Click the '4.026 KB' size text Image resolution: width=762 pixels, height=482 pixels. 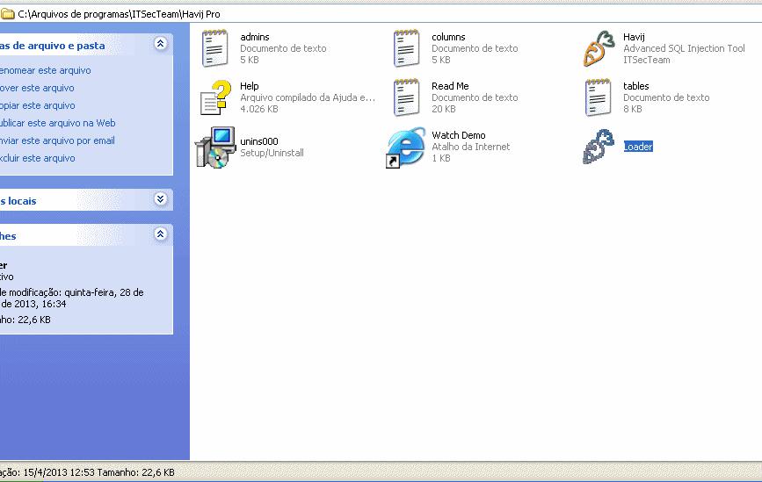coord(259,109)
